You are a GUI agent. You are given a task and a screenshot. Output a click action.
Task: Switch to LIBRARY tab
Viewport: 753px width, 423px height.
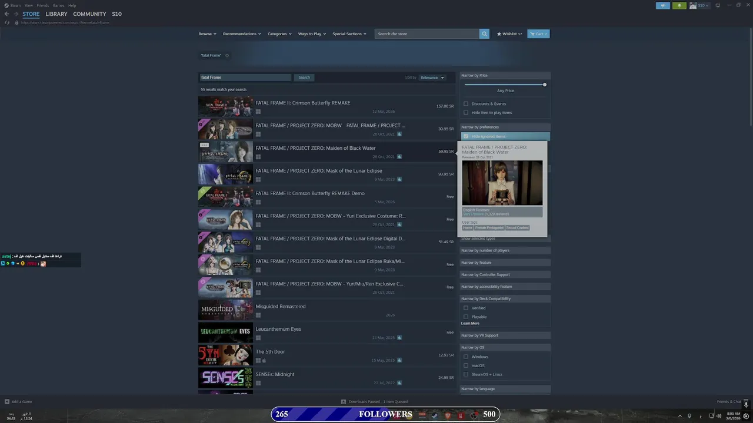[x=56, y=14]
